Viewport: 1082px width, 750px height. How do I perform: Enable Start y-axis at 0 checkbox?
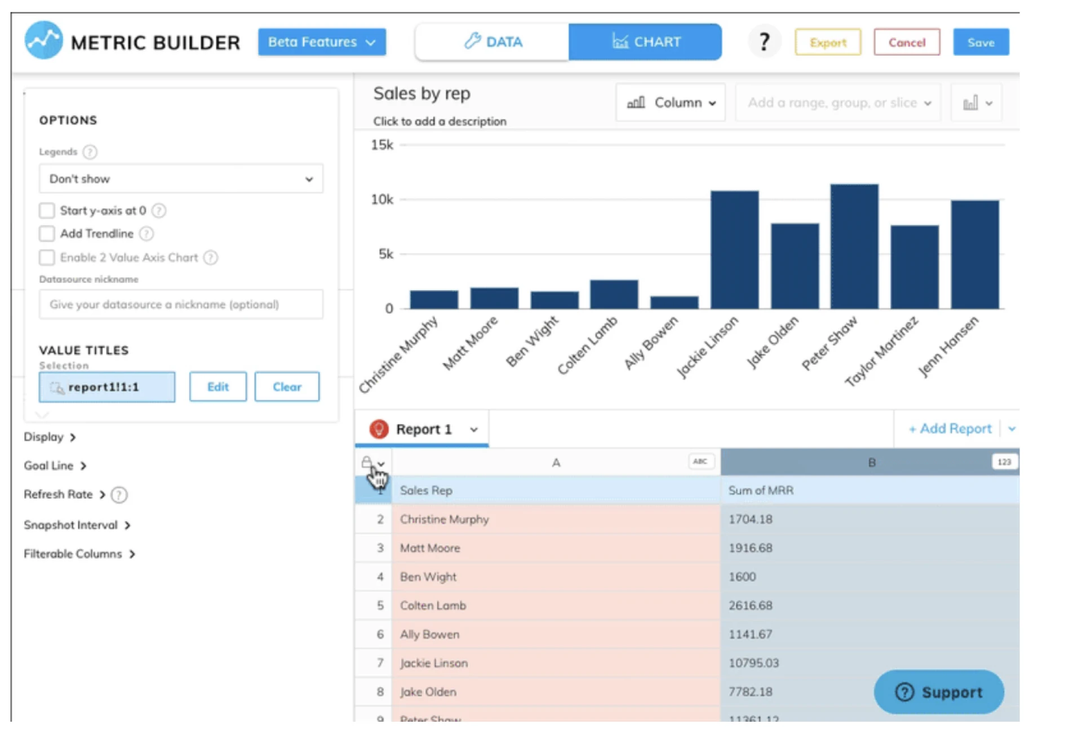tap(47, 211)
